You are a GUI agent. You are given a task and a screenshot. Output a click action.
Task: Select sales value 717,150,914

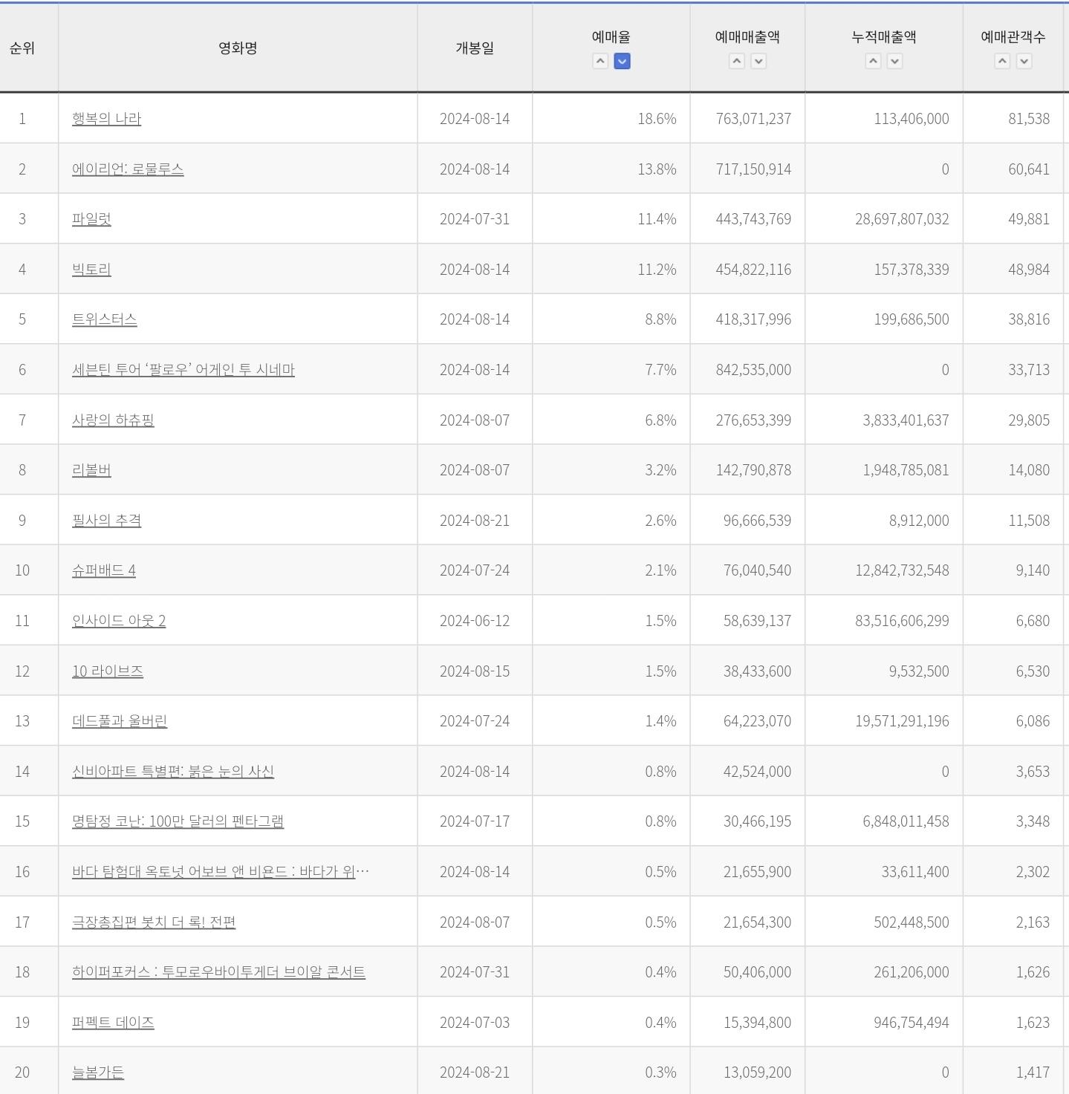pyautogui.click(x=753, y=169)
